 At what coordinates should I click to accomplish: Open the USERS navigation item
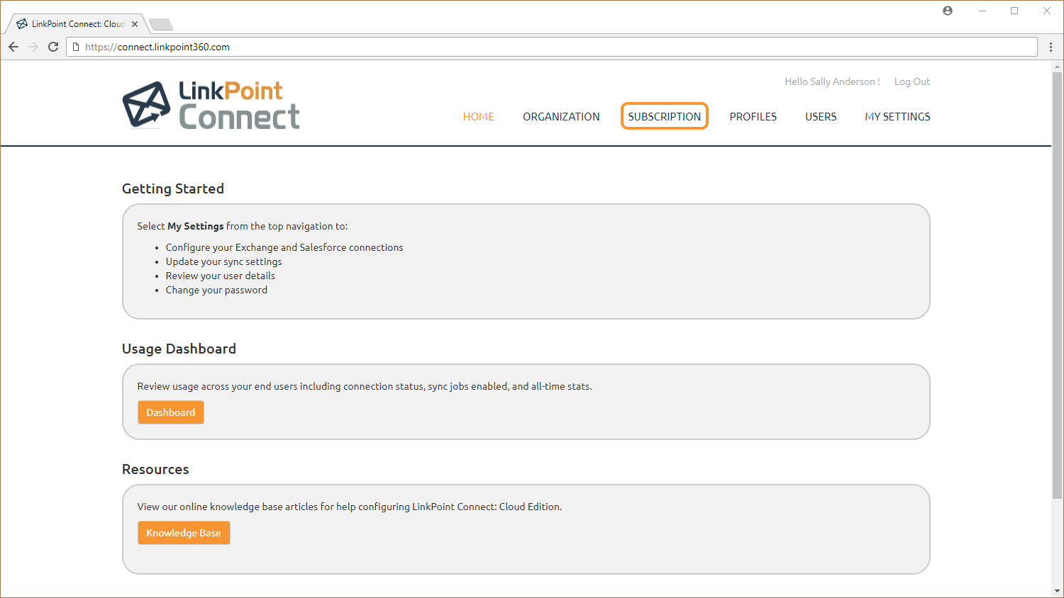click(x=821, y=117)
